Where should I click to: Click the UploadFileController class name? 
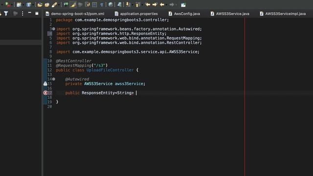coord(110,70)
